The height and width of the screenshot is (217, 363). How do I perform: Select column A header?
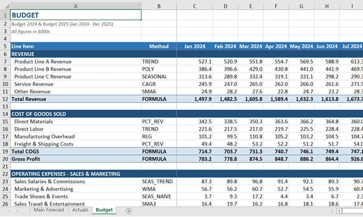[x=76, y=6]
